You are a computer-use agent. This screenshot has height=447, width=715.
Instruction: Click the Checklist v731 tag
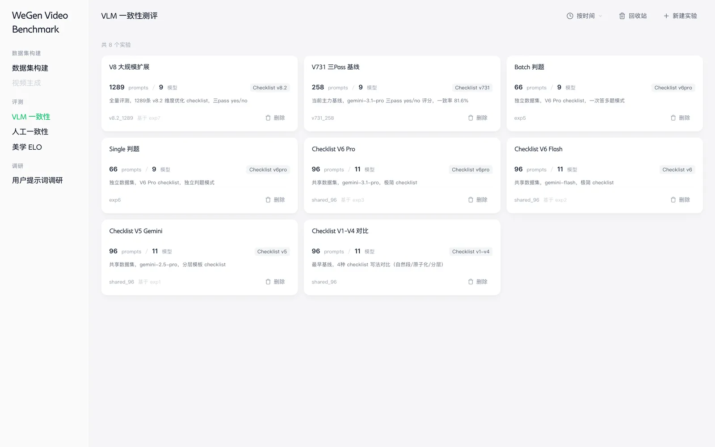[472, 88]
